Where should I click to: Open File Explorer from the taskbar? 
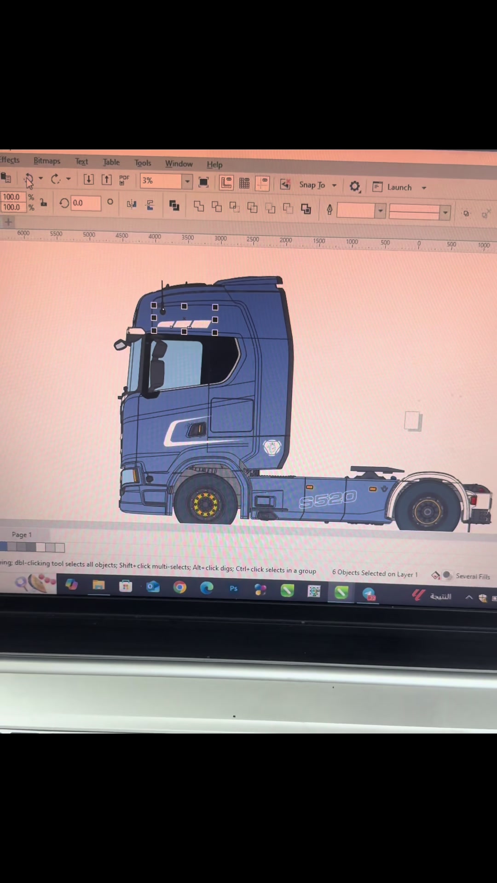pyautogui.click(x=98, y=585)
